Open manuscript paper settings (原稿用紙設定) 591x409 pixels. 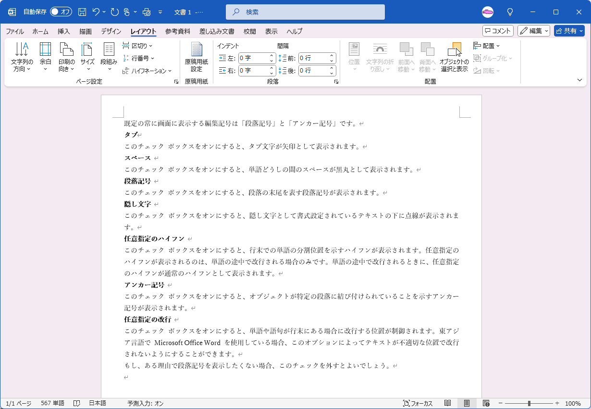point(196,57)
